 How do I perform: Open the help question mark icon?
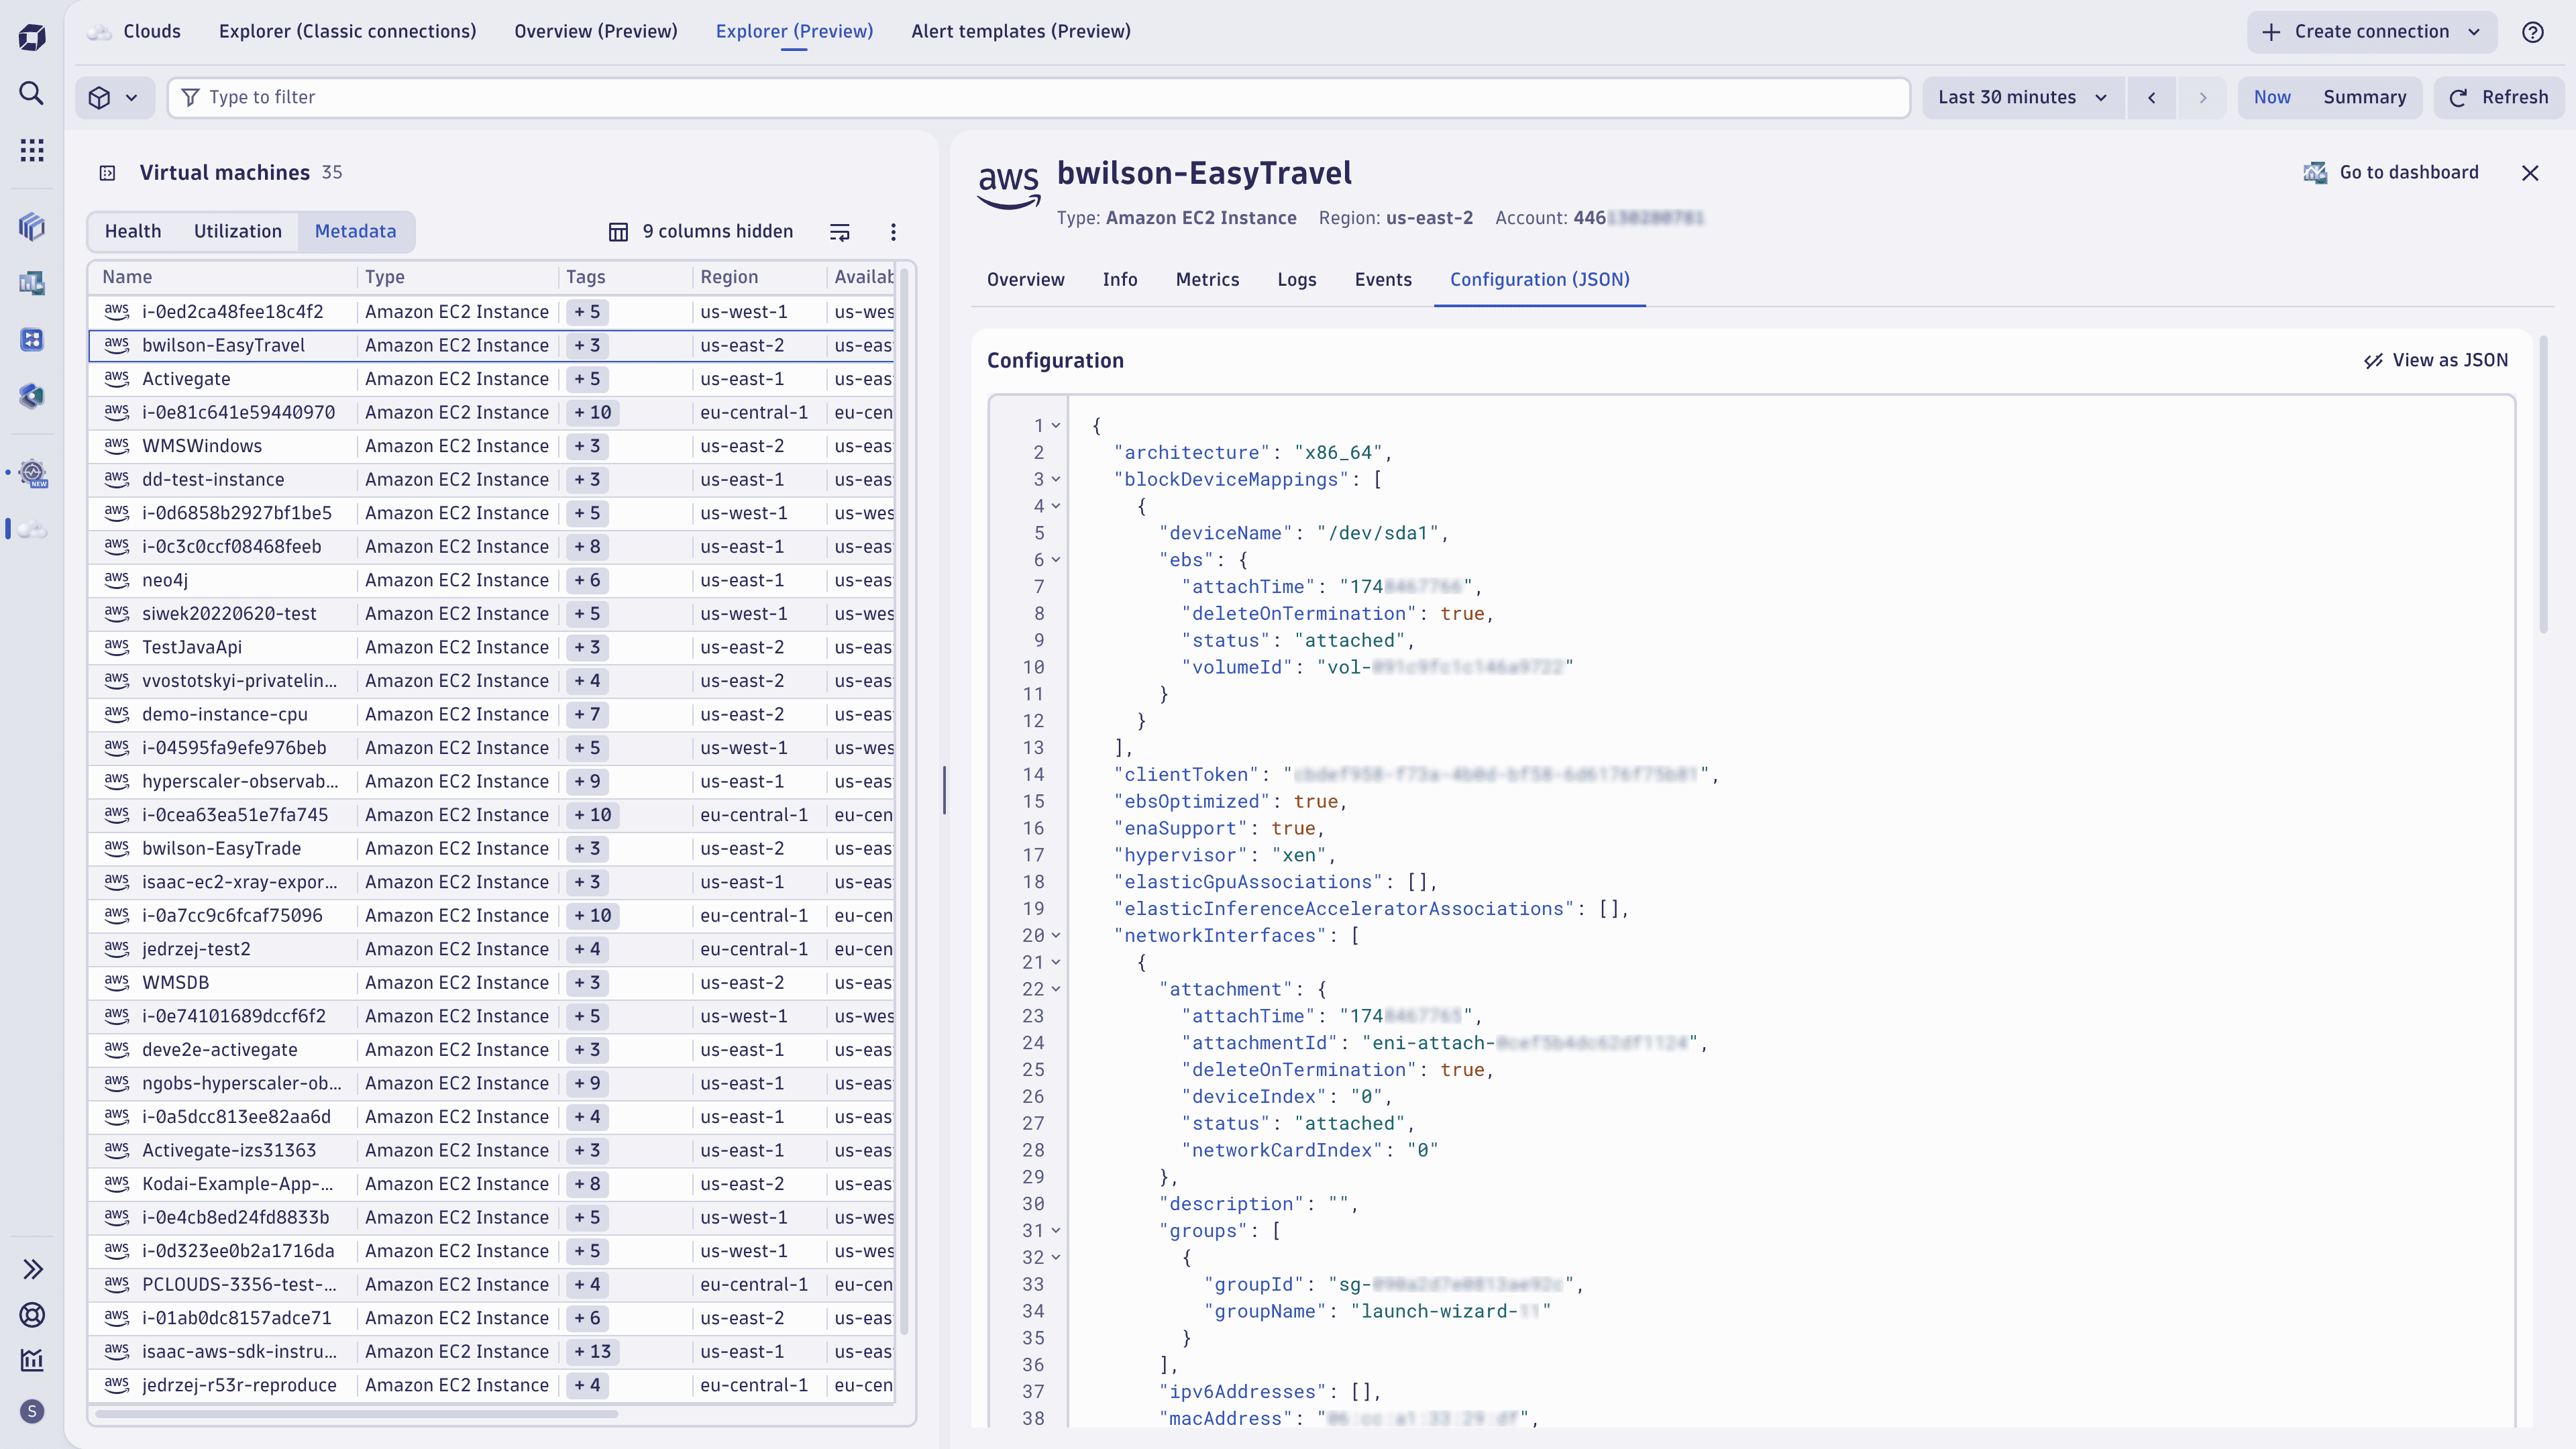2533,32
